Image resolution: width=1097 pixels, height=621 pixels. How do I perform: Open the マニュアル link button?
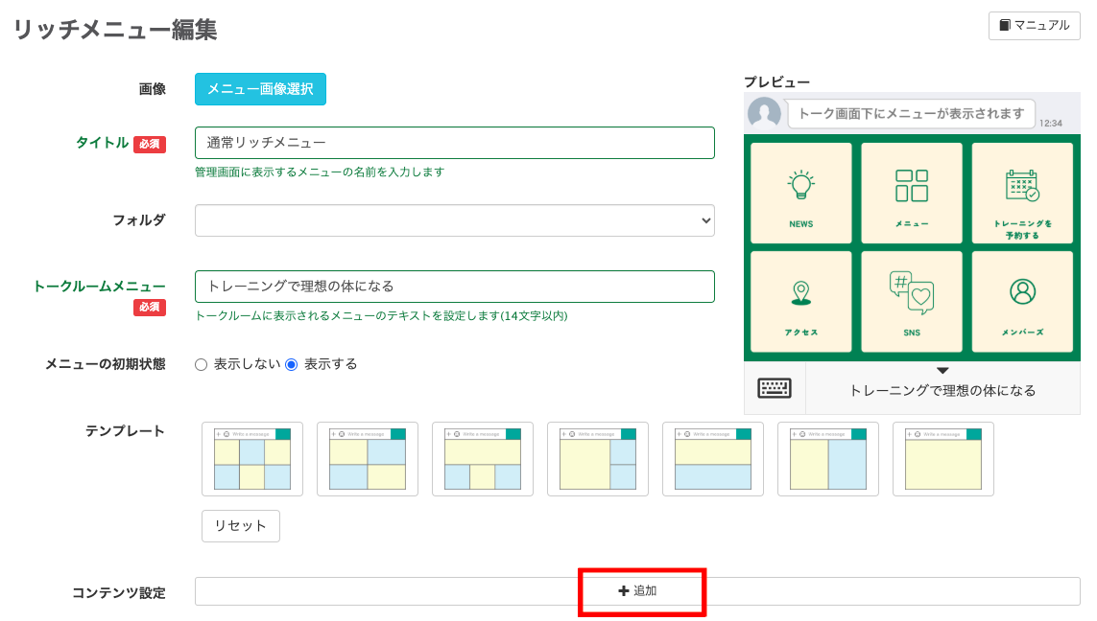(x=1034, y=26)
